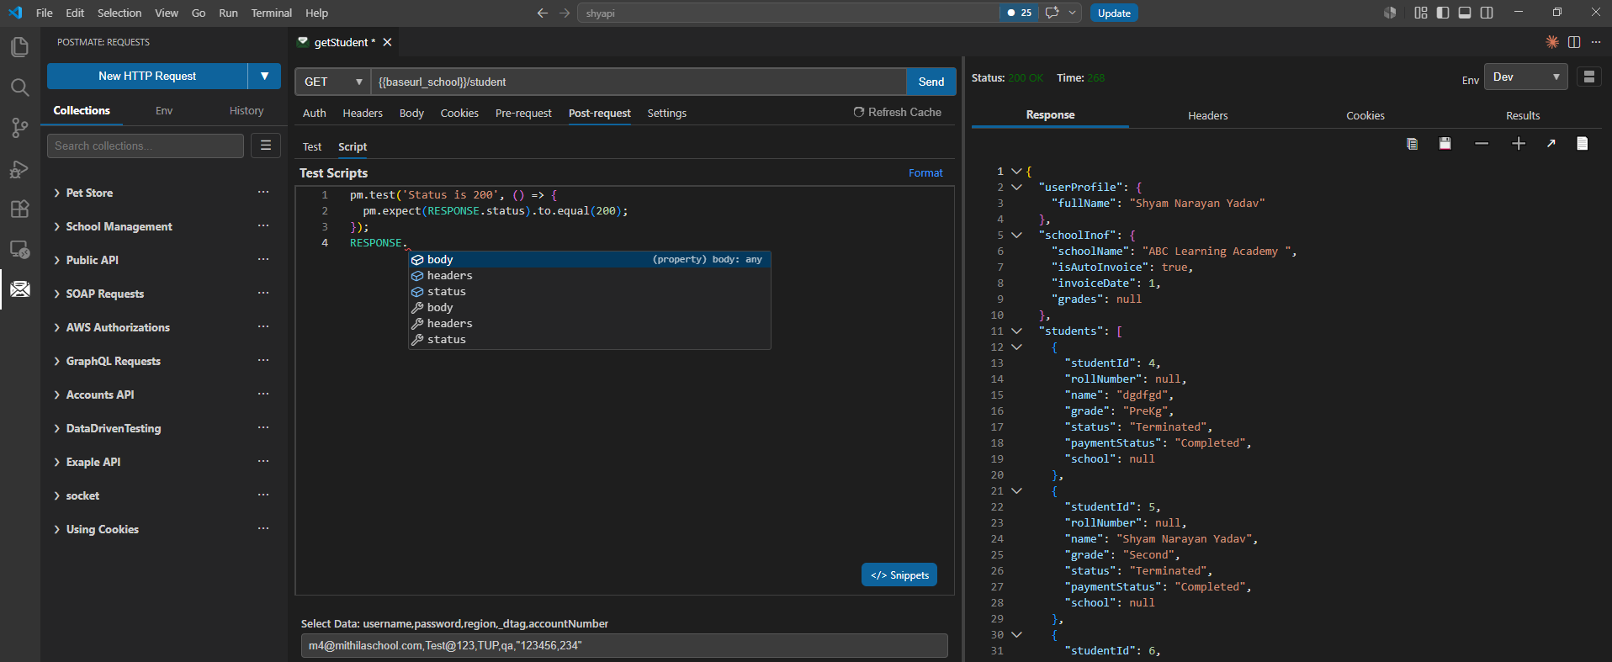Viewport: 1612px width, 662px height.
Task: Click the request URL input field
Action: click(x=638, y=82)
